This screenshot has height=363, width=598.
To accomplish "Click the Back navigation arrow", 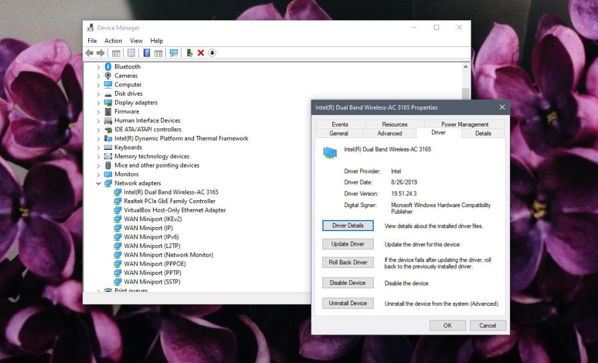I will tap(89, 53).
